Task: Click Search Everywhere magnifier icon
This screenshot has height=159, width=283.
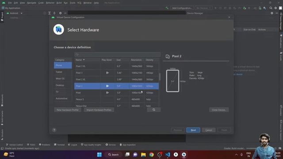Action: 271,8
